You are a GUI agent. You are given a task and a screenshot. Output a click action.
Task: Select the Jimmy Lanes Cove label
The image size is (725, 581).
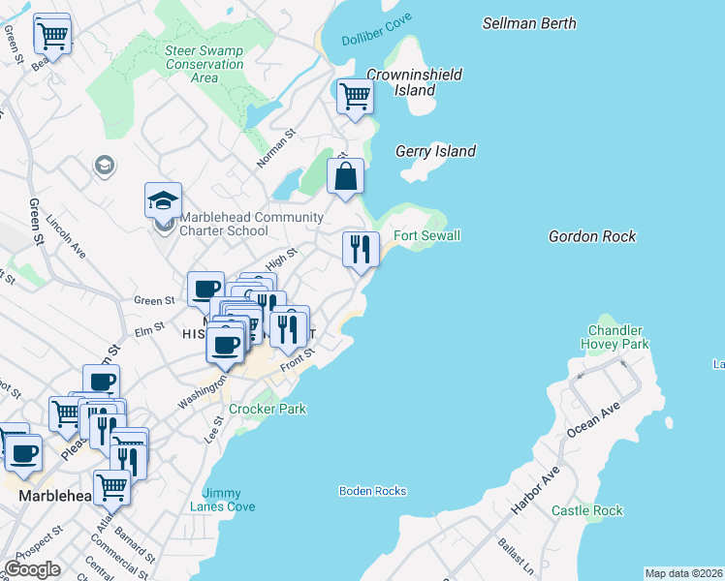point(222,500)
